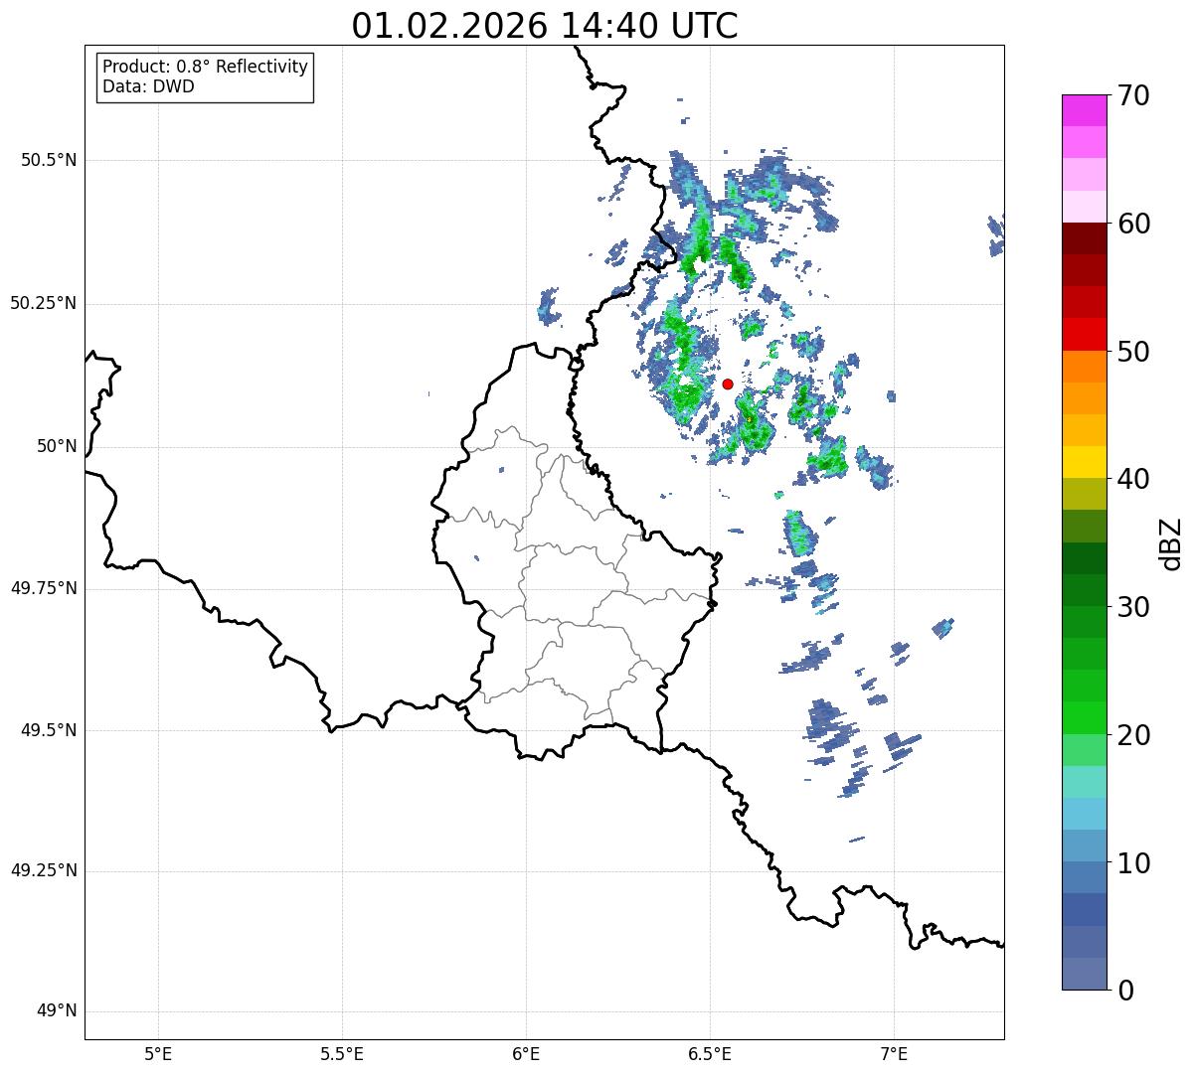Screen dimensions: 1195x1074
Task: Click the 50.5°N latitude tick label
Action: (x=48, y=160)
